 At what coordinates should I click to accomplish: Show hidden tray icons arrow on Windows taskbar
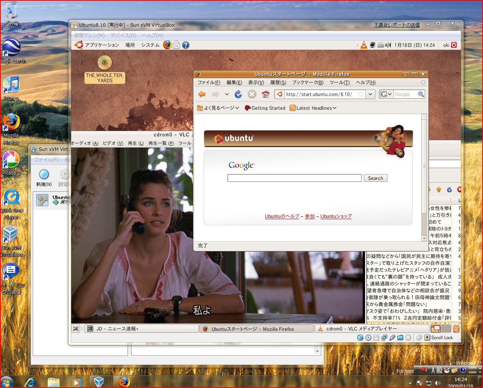(x=410, y=383)
